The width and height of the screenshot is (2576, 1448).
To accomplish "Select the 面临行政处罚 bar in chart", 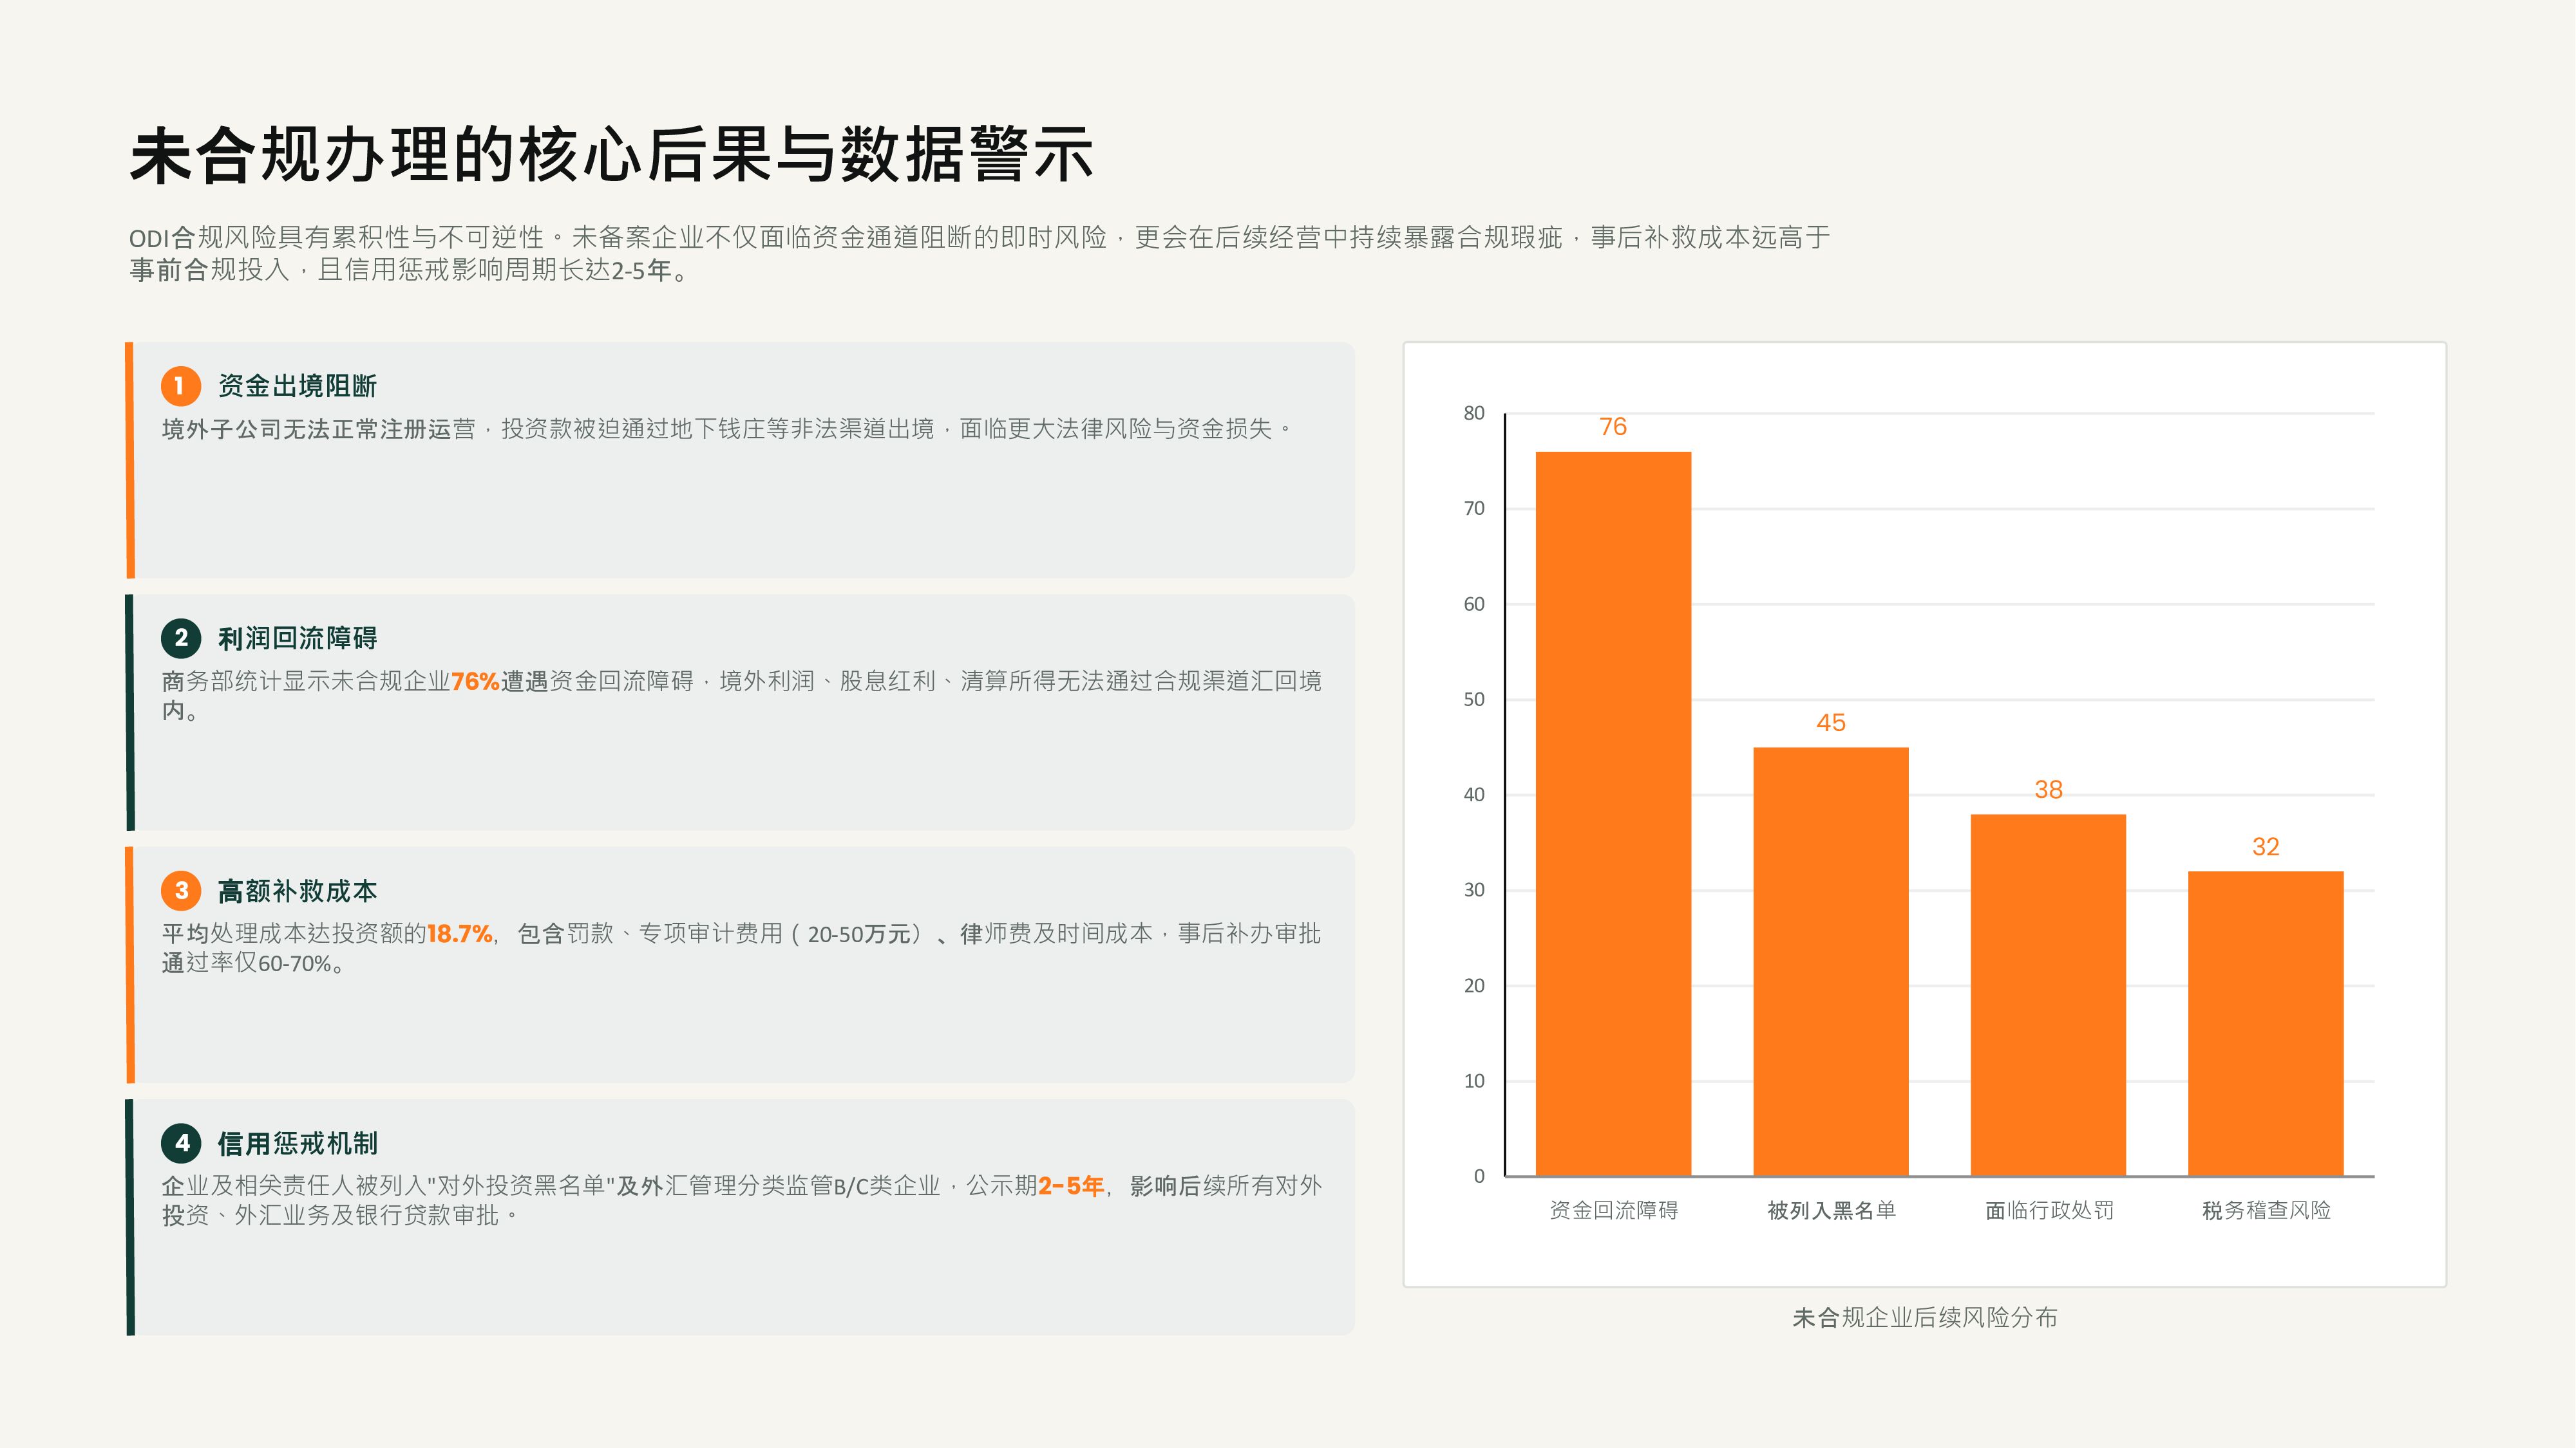I will [x=2048, y=996].
